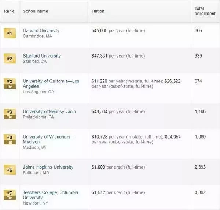The image size is (220, 210).
Task: Click the #3 Tie badge beside Pennsylvania
Action: 10,114
